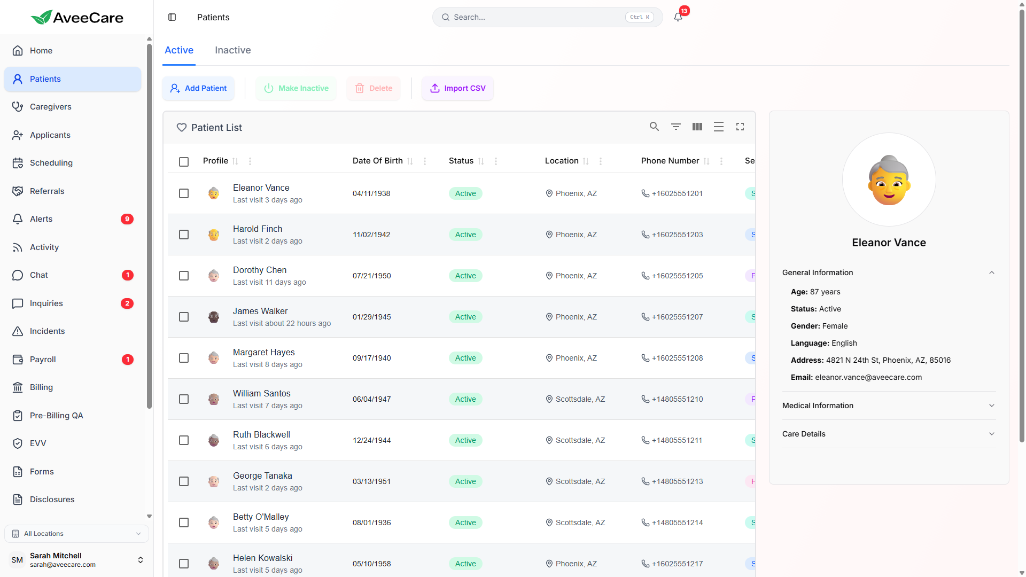Image resolution: width=1026 pixels, height=577 pixels.
Task: Toggle the sidebar collapse icon
Action: 172,17
